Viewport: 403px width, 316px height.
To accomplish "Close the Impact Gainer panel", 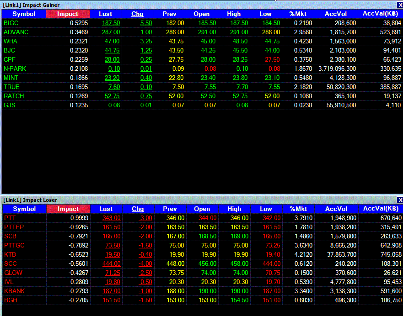I will 400,5.
